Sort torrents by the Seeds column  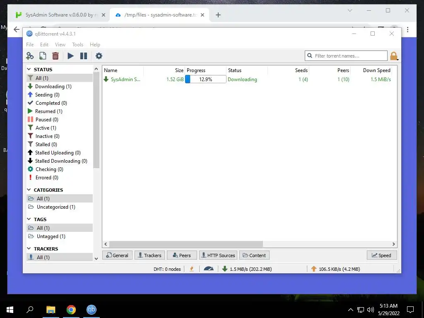(288, 70)
